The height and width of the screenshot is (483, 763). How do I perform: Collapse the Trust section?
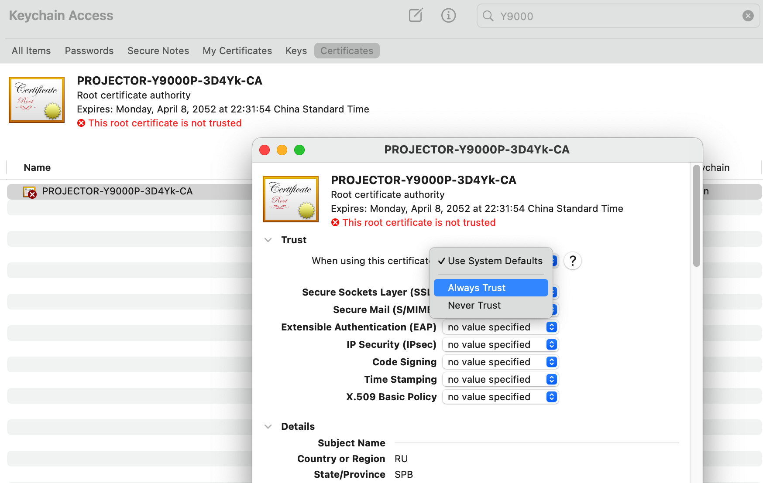(268, 240)
